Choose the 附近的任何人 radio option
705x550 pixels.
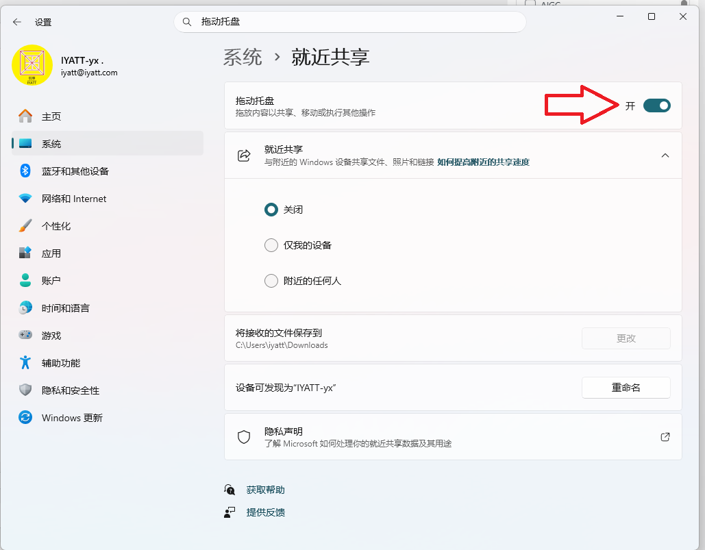pyautogui.click(x=271, y=281)
